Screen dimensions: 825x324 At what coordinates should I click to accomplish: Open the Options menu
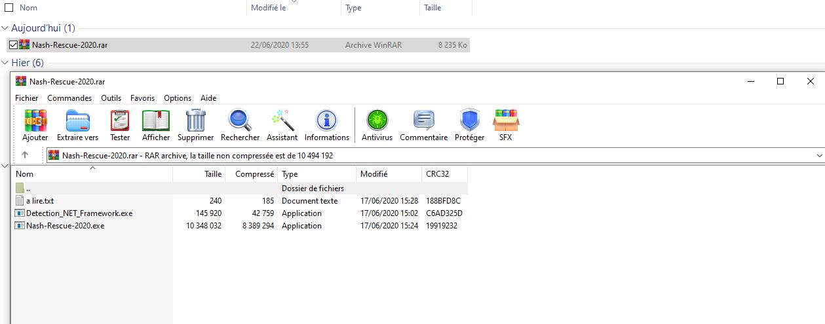point(178,98)
